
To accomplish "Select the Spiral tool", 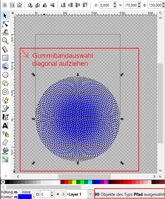I will tap(5, 92).
